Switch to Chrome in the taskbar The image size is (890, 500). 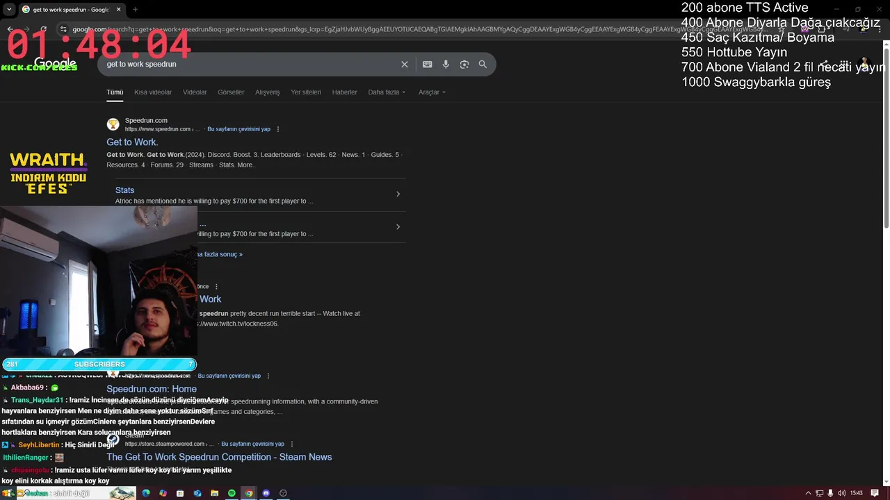(249, 493)
